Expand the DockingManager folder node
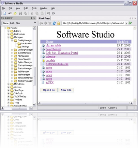 (12, 50)
